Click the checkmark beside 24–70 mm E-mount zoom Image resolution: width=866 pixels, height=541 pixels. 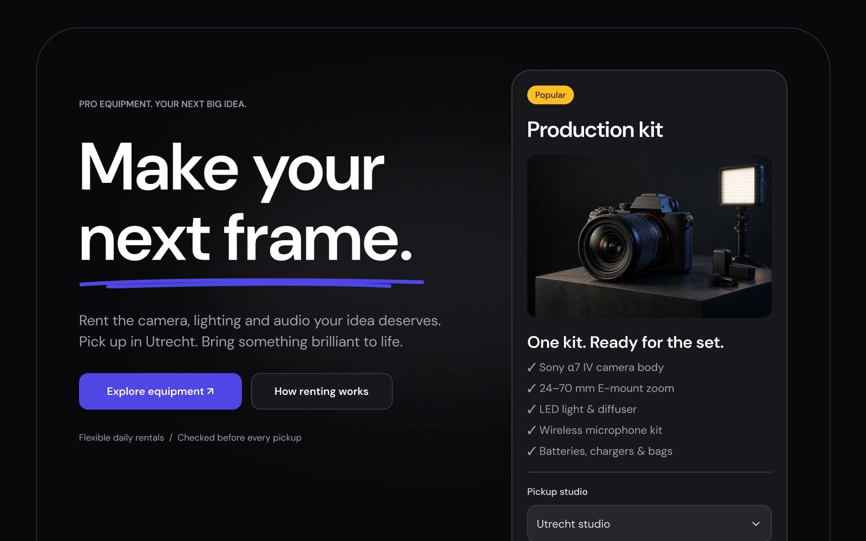(x=532, y=388)
